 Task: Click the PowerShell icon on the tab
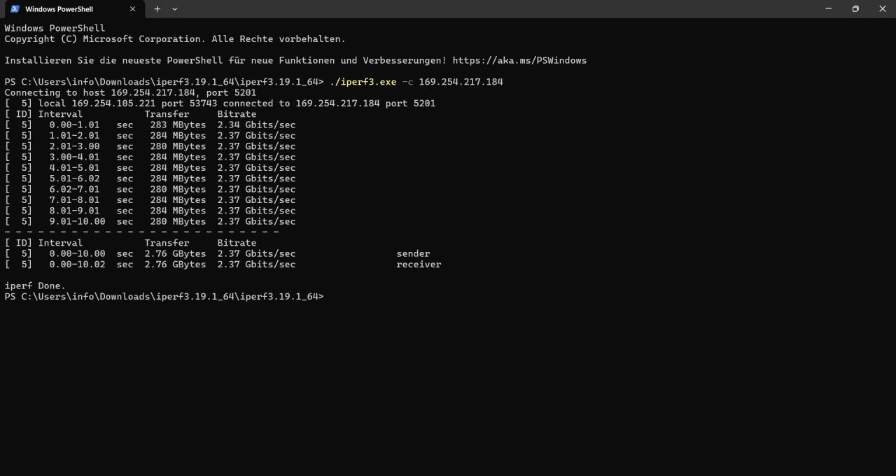14,9
